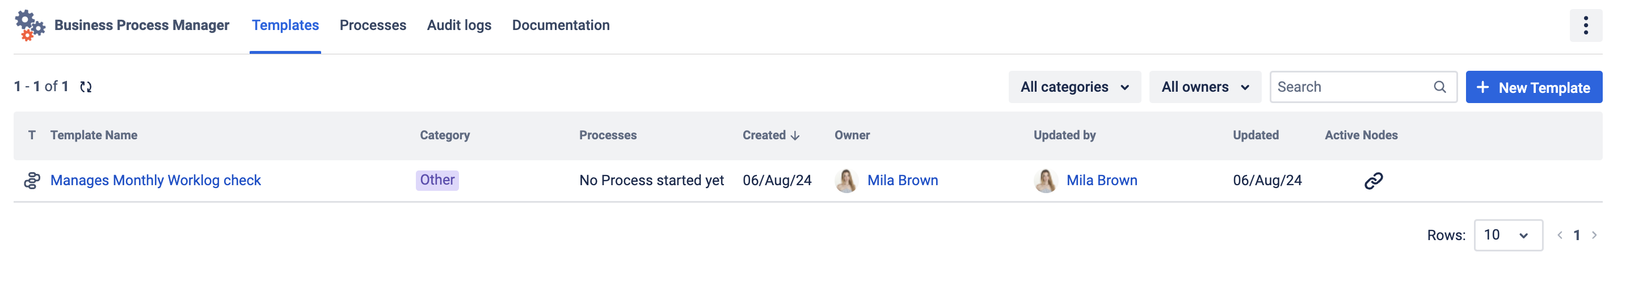Viewport: 1626px width, 299px height.
Task: Switch to the Processes tab
Action: click(372, 25)
